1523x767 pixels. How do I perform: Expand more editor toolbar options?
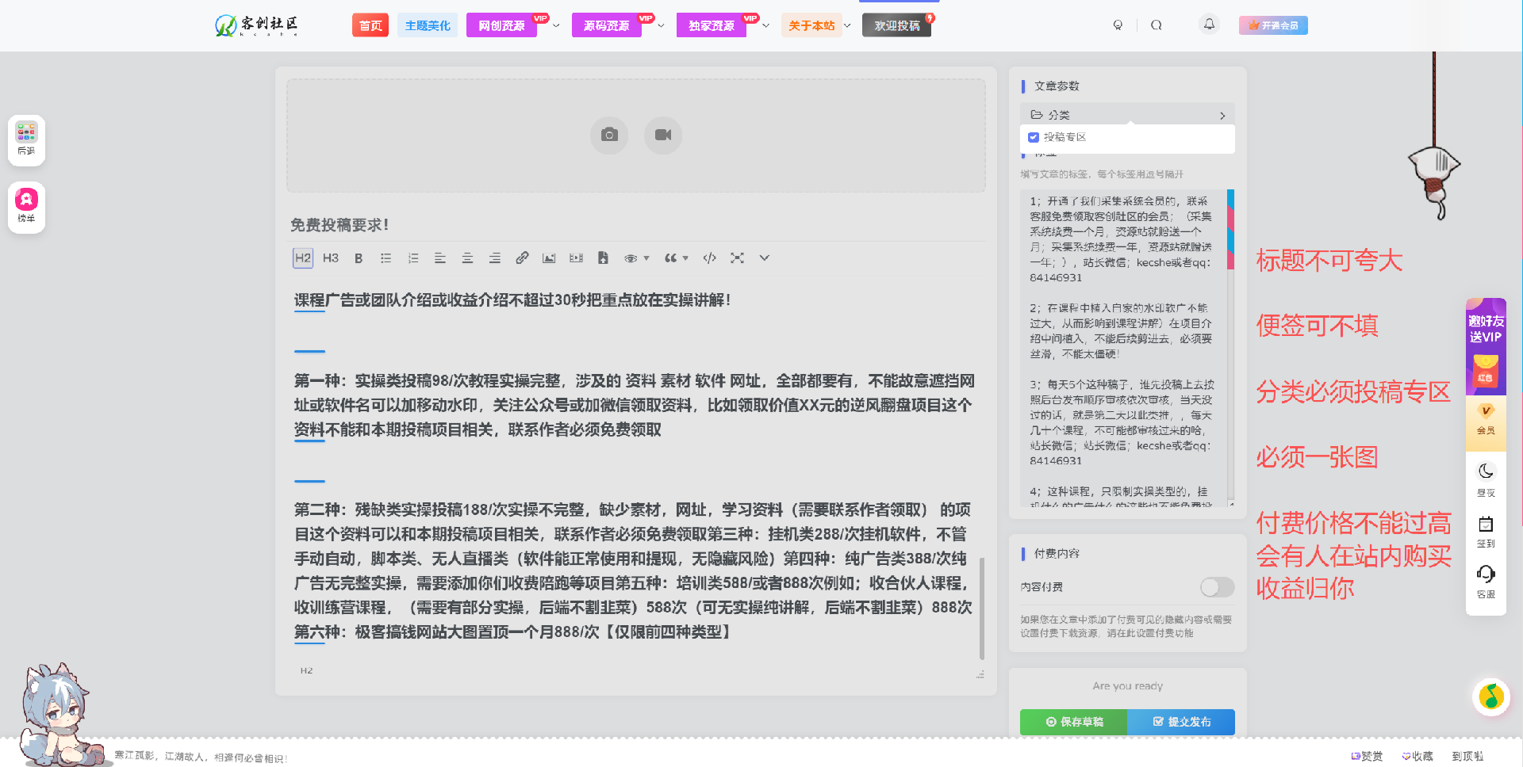[x=764, y=258]
